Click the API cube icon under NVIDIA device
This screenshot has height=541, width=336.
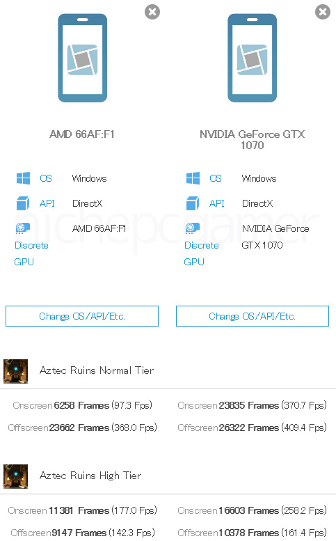click(x=193, y=203)
